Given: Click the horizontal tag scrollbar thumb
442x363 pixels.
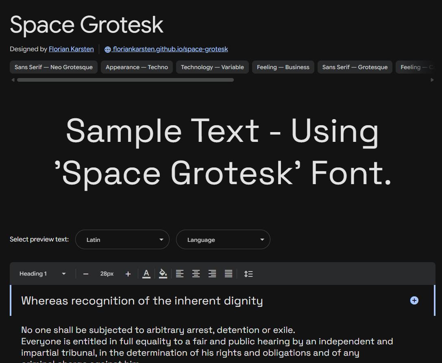Looking at the screenshot, I should point(125,80).
